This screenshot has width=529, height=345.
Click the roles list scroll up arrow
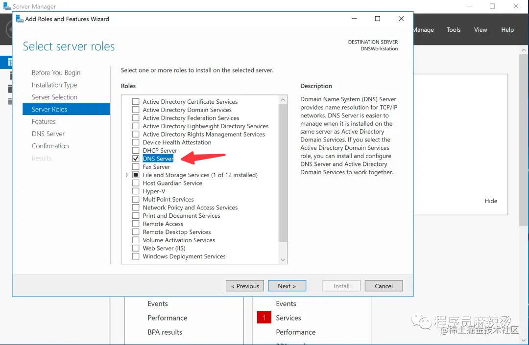tap(283, 100)
